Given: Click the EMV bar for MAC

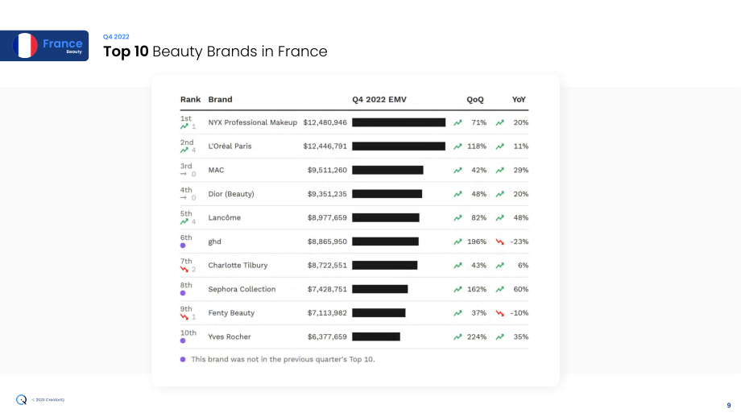Looking at the screenshot, I should (387, 170).
